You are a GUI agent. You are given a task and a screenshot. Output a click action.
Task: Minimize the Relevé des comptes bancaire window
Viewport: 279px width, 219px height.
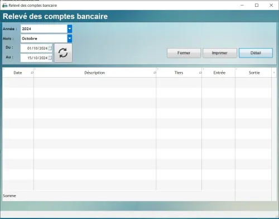242,5
